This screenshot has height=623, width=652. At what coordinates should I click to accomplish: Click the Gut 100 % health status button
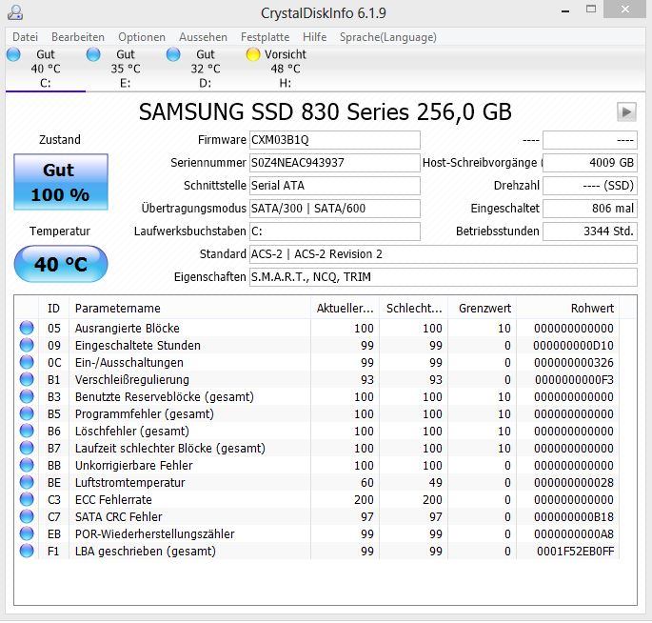tap(61, 182)
